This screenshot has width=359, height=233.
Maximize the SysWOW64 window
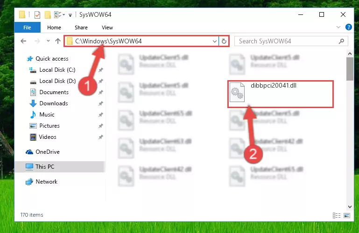point(322,14)
